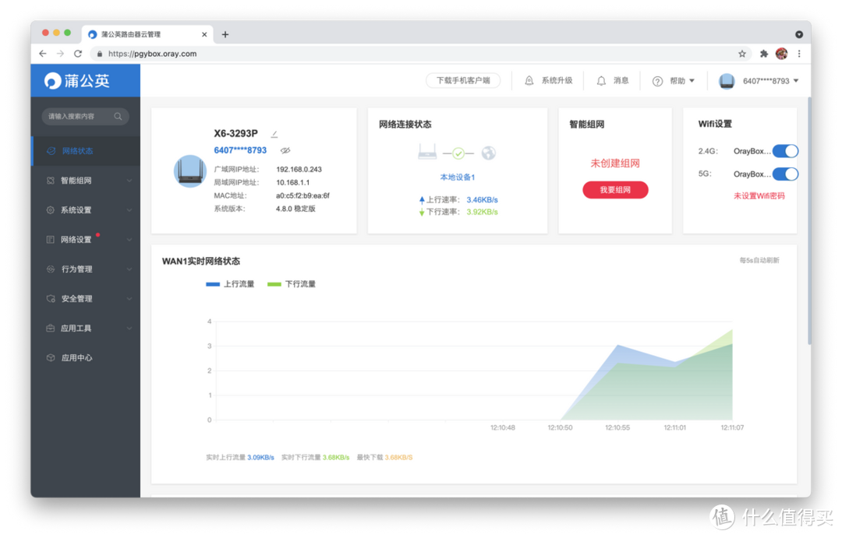
Task: Click the red 我要组网 button
Action: click(x=615, y=190)
